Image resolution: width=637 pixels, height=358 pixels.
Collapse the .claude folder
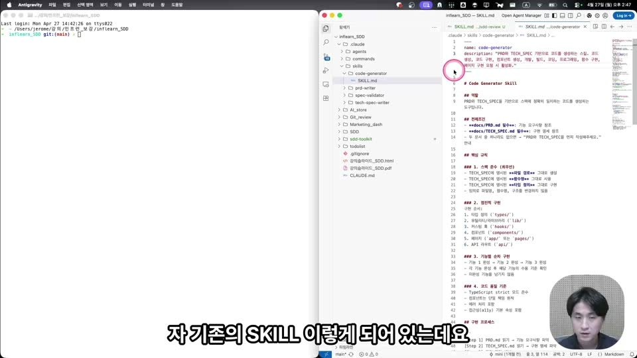point(339,44)
